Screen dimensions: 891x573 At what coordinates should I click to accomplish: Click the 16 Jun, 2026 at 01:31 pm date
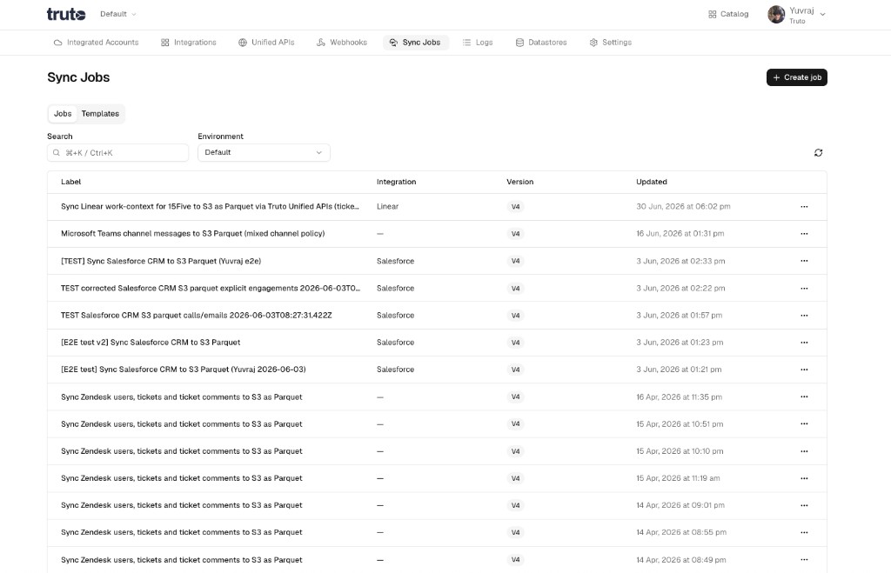[x=680, y=234]
